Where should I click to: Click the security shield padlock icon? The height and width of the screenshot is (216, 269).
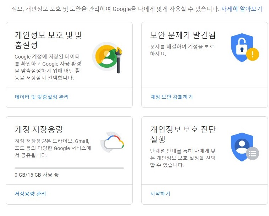click(245, 48)
